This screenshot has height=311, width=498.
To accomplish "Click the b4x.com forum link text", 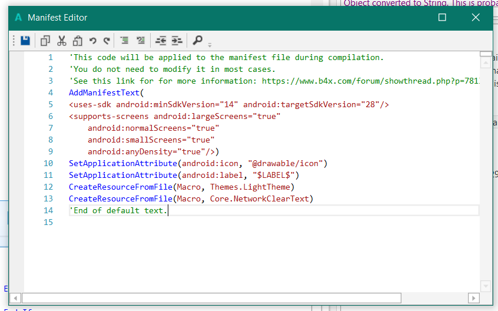I will [x=370, y=81].
